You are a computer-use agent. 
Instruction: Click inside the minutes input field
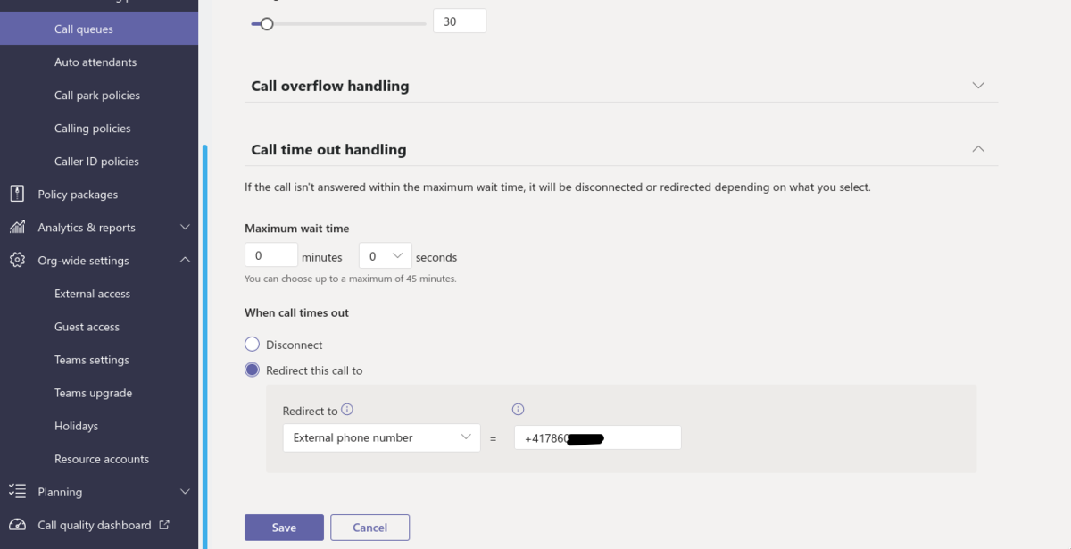click(270, 254)
